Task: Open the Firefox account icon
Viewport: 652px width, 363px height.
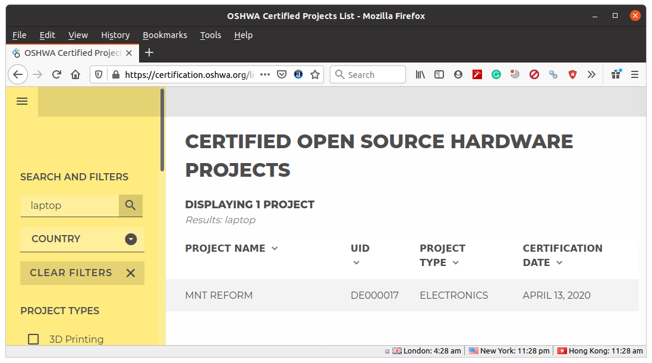Action: click(x=458, y=74)
